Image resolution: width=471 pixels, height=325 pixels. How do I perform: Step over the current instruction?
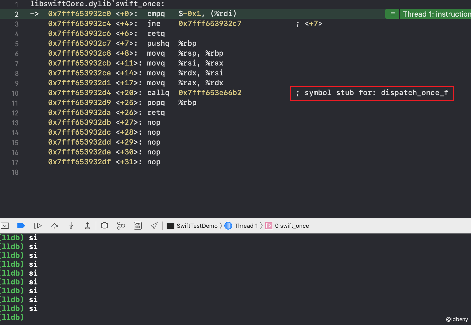tap(55, 226)
